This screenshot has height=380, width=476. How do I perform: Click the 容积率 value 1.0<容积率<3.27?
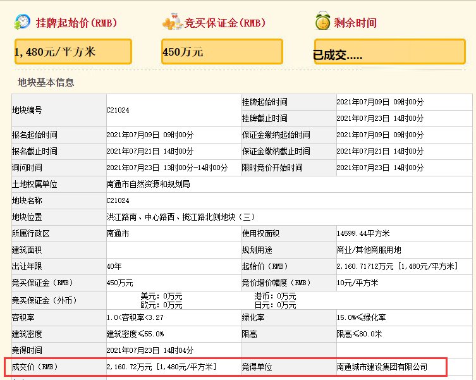135,317
